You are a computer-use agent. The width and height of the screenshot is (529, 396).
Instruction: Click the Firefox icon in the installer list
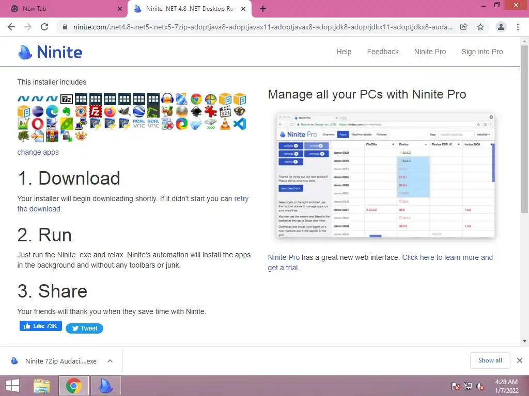pos(110,111)
